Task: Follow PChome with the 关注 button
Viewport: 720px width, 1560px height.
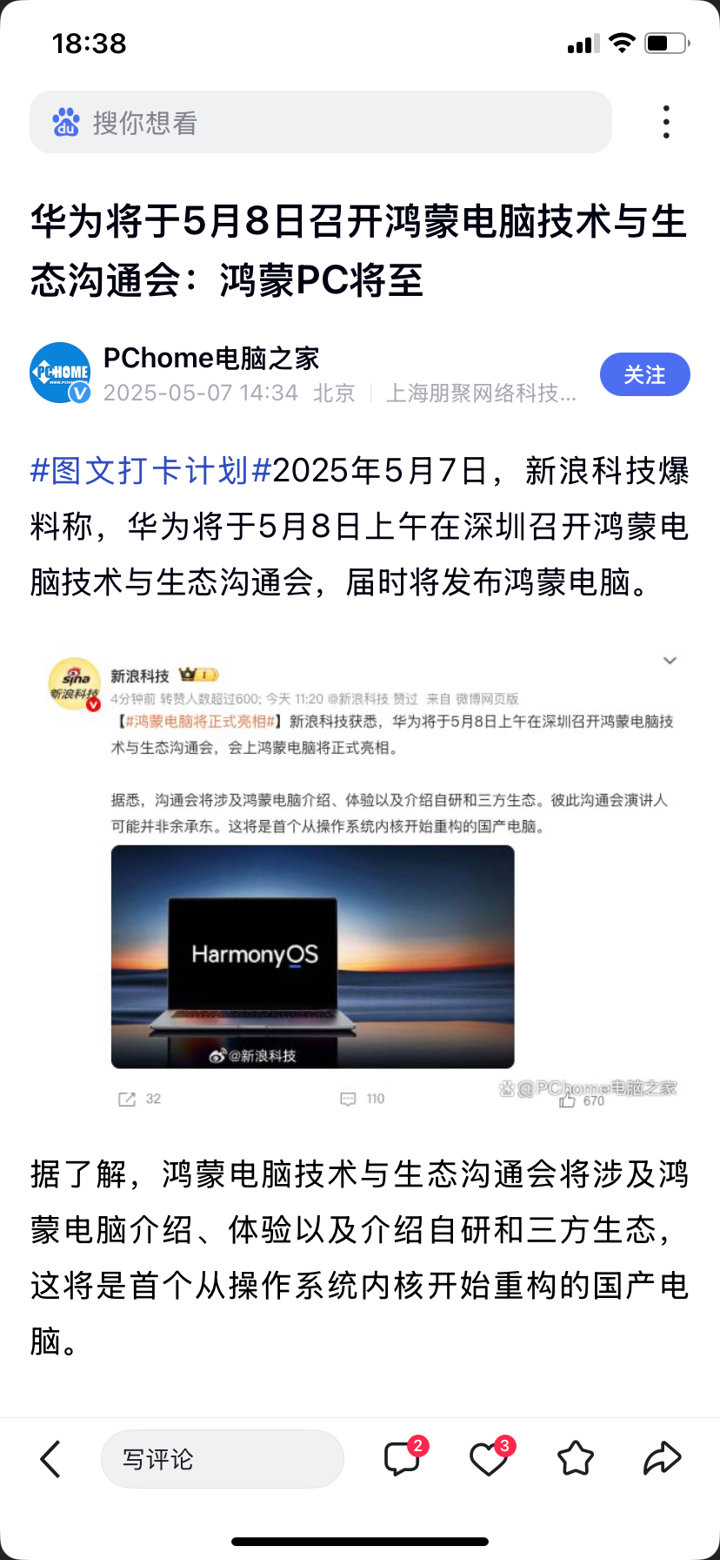Action: click(645, 374)
